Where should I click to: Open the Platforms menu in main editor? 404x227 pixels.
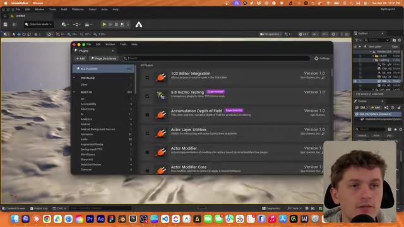(78, 9)
